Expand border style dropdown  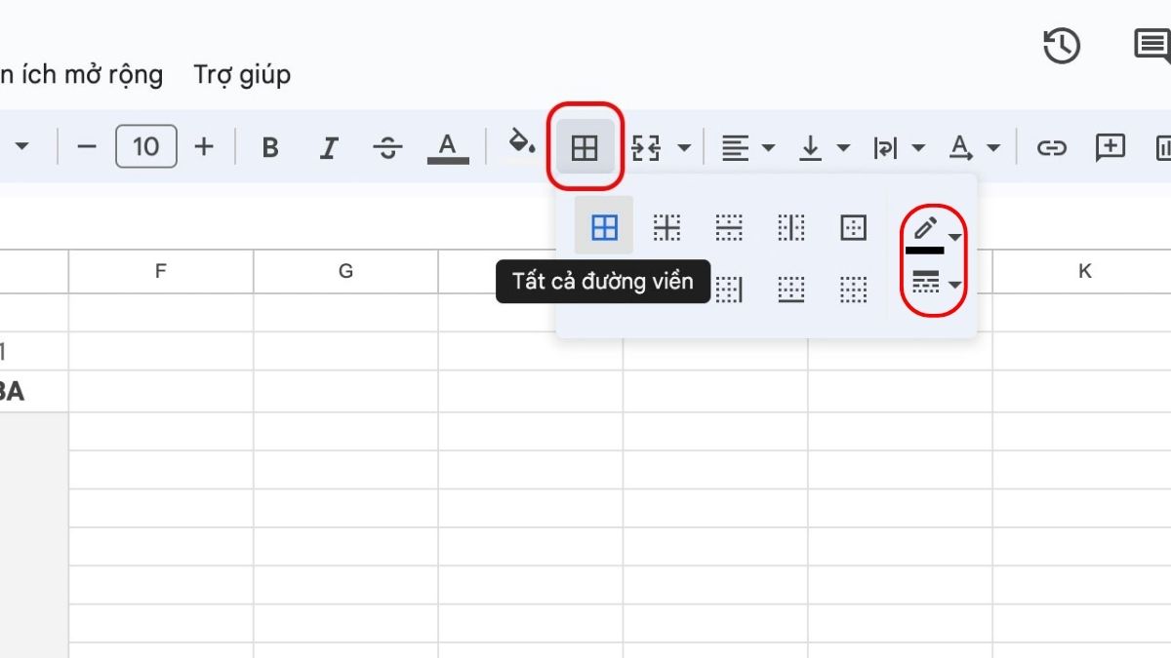tap(934, 284)
